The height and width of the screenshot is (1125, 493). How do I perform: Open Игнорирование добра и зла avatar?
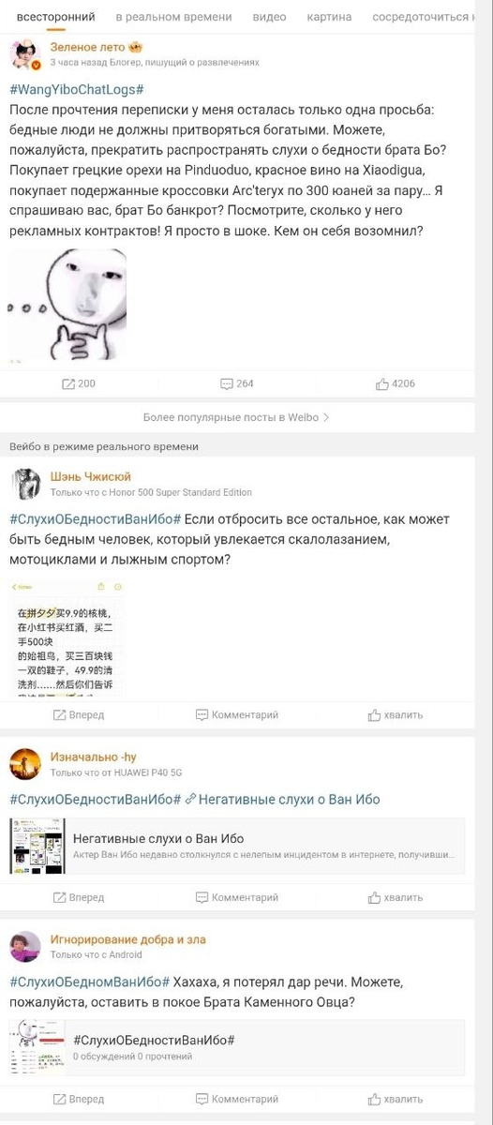click(24, 947)
